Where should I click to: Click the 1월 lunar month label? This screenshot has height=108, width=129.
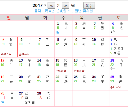tap(58, 32)
